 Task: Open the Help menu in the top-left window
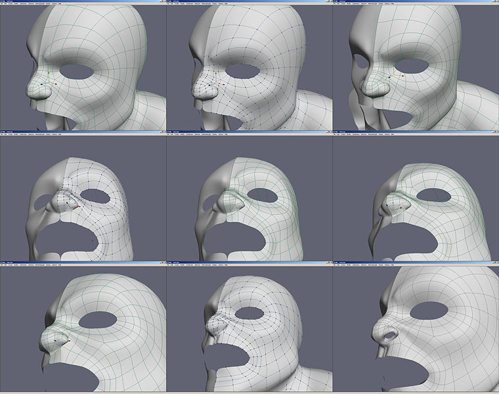pyautogui.click(x=60, y=3)
